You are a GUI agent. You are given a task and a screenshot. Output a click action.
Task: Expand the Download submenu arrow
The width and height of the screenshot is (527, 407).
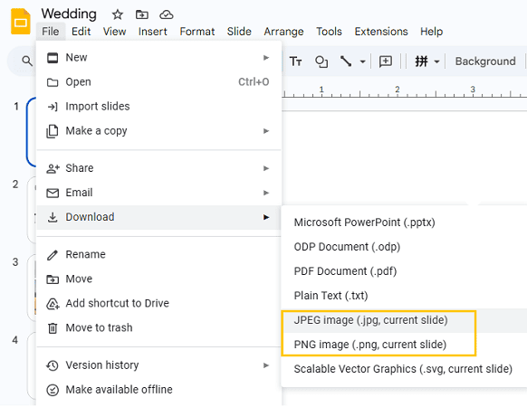[x=266, y=217]
